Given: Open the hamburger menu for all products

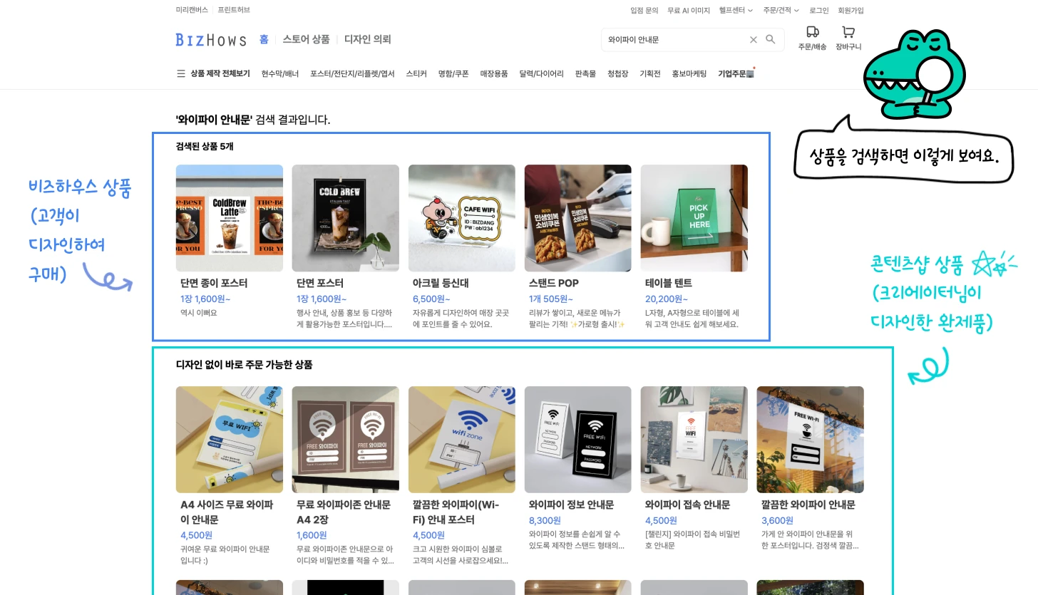Looking at the screenshot, I should (x=181, y=73).
